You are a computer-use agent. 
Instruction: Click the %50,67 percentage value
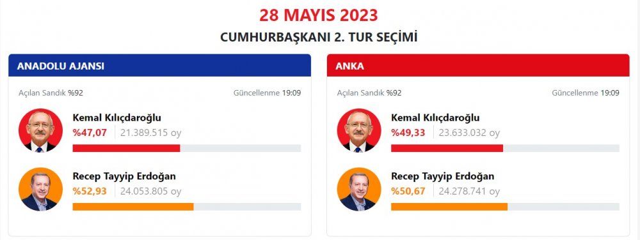(408, 191)
